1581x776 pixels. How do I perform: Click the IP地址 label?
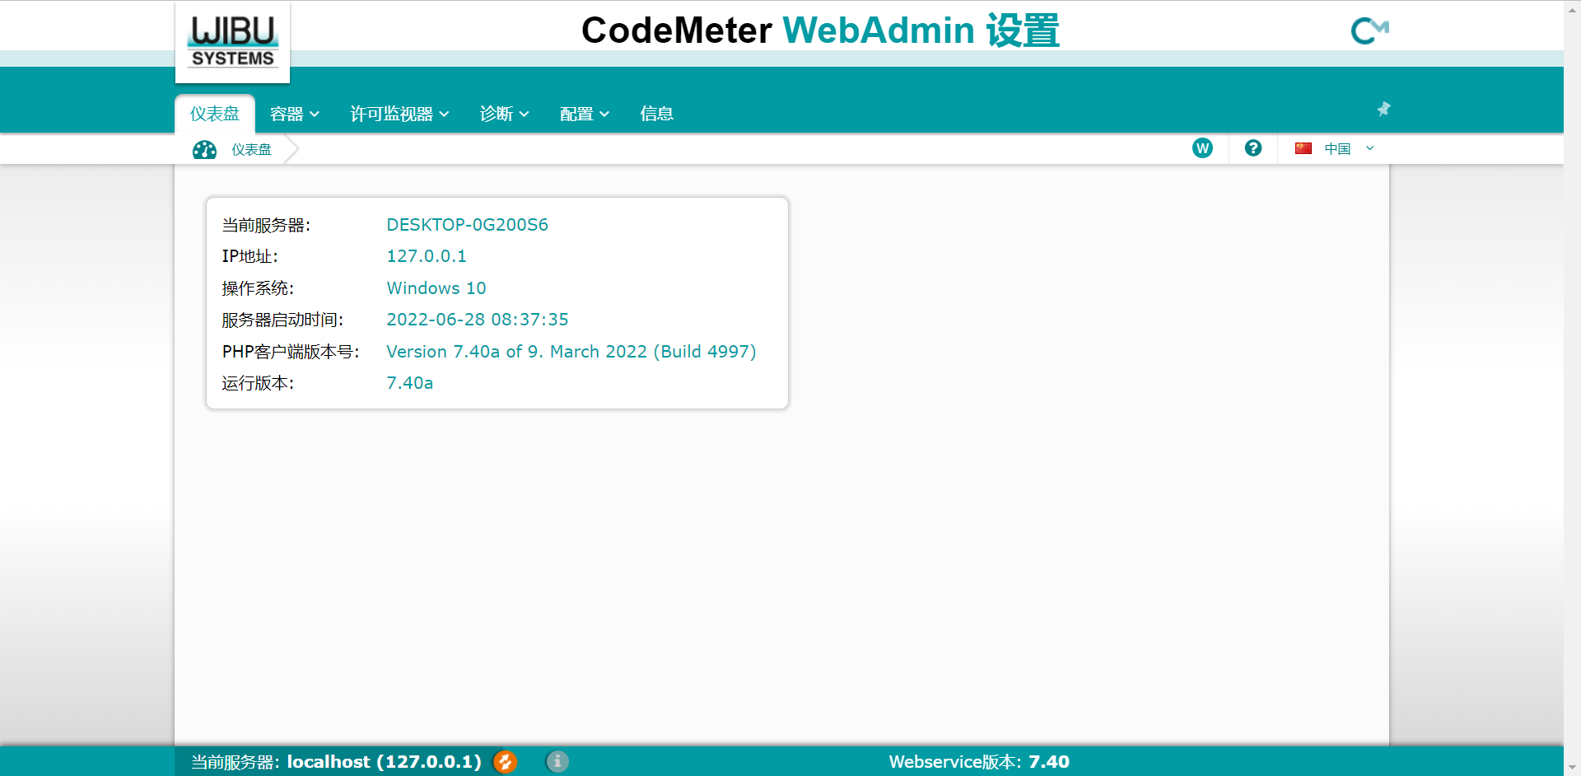pyautogui.click(x=250, y=256)
